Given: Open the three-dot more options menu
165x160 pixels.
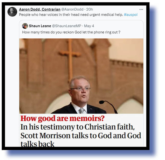Looking at the screenshot, I should (141, 10).
